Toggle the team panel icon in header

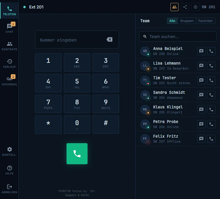174,7
